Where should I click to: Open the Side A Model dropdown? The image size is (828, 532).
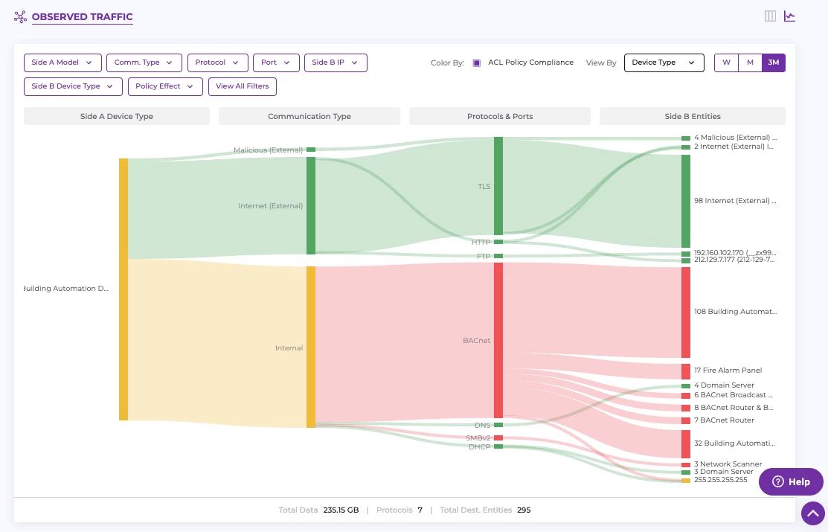pos(62,63)
